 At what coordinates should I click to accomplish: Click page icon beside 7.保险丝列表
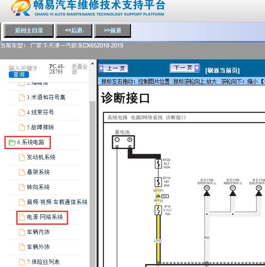click(22, 262)
